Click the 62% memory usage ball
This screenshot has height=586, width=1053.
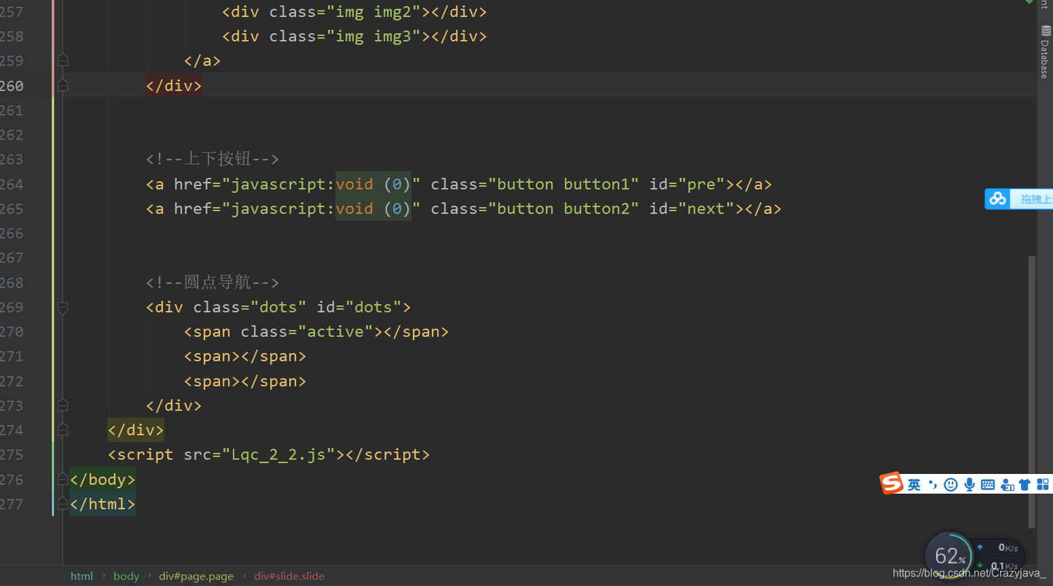click(x=949, y=556)
